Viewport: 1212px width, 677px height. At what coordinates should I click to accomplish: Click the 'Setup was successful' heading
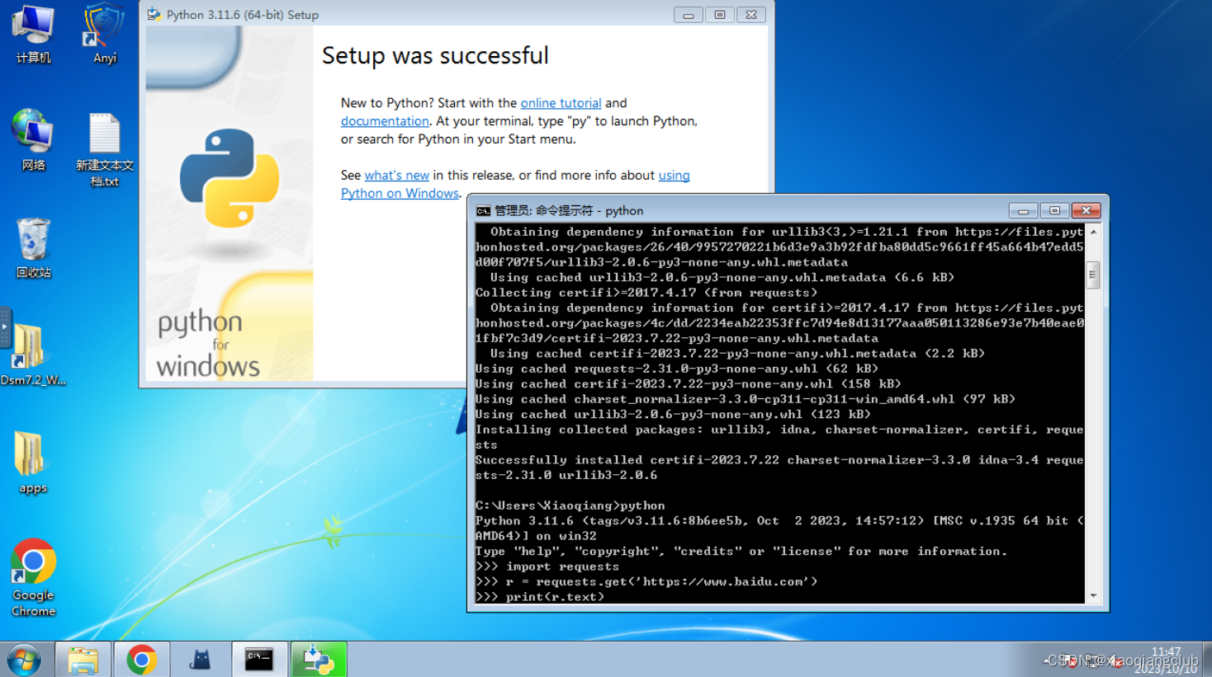(435, 55)
